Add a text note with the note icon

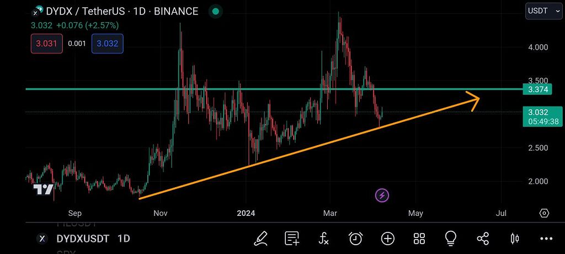(x=292, y=239)
